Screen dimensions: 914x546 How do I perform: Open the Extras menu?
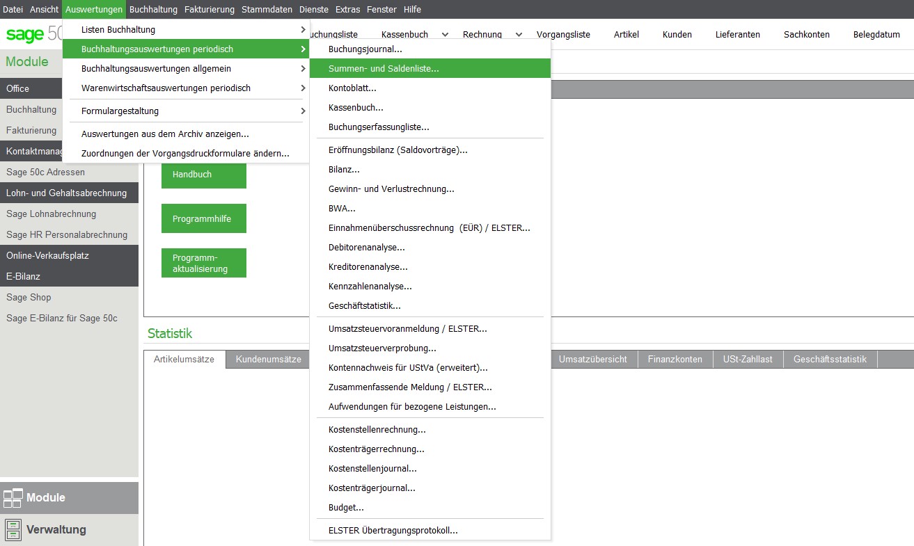click(348, 9)
